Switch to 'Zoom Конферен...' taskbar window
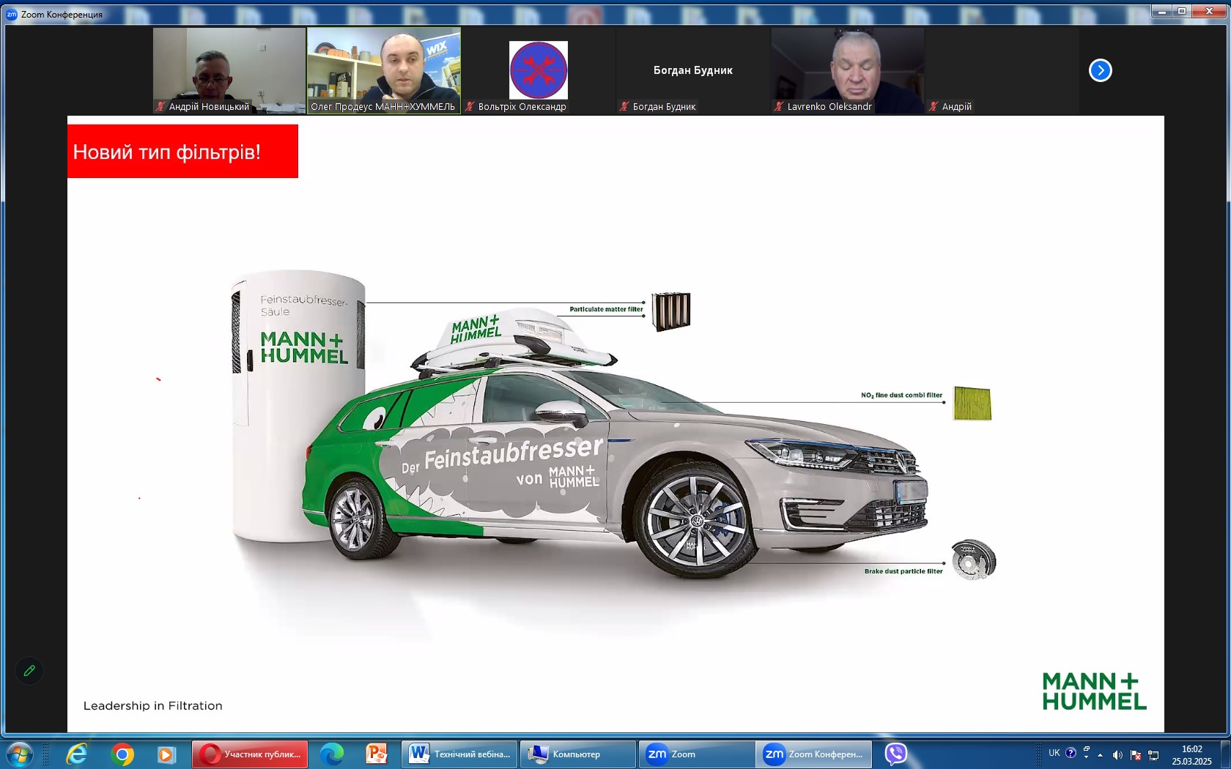The image size is (1231, 769). click(x=814, y=754)
